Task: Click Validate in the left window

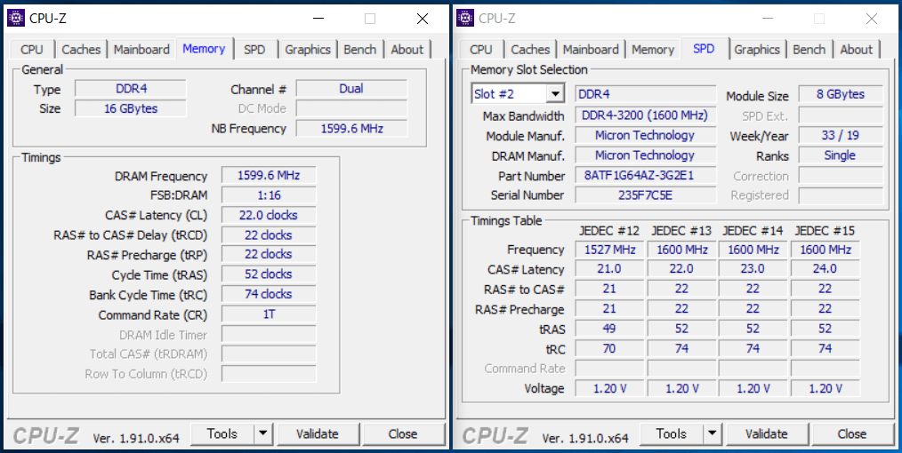Action: [x=318, y=433]
